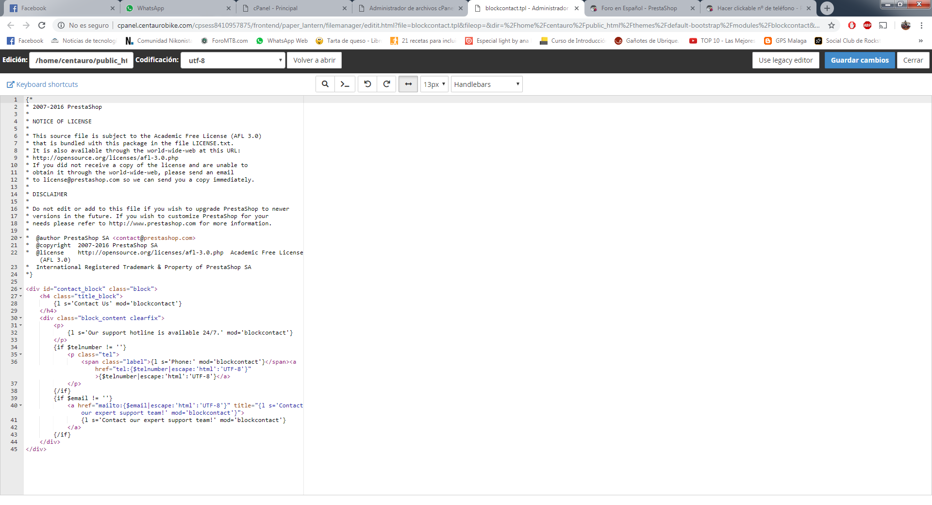Open the Keyboard shortcuts link
Screen dimensions: 932x505
(x=42, y=84)
